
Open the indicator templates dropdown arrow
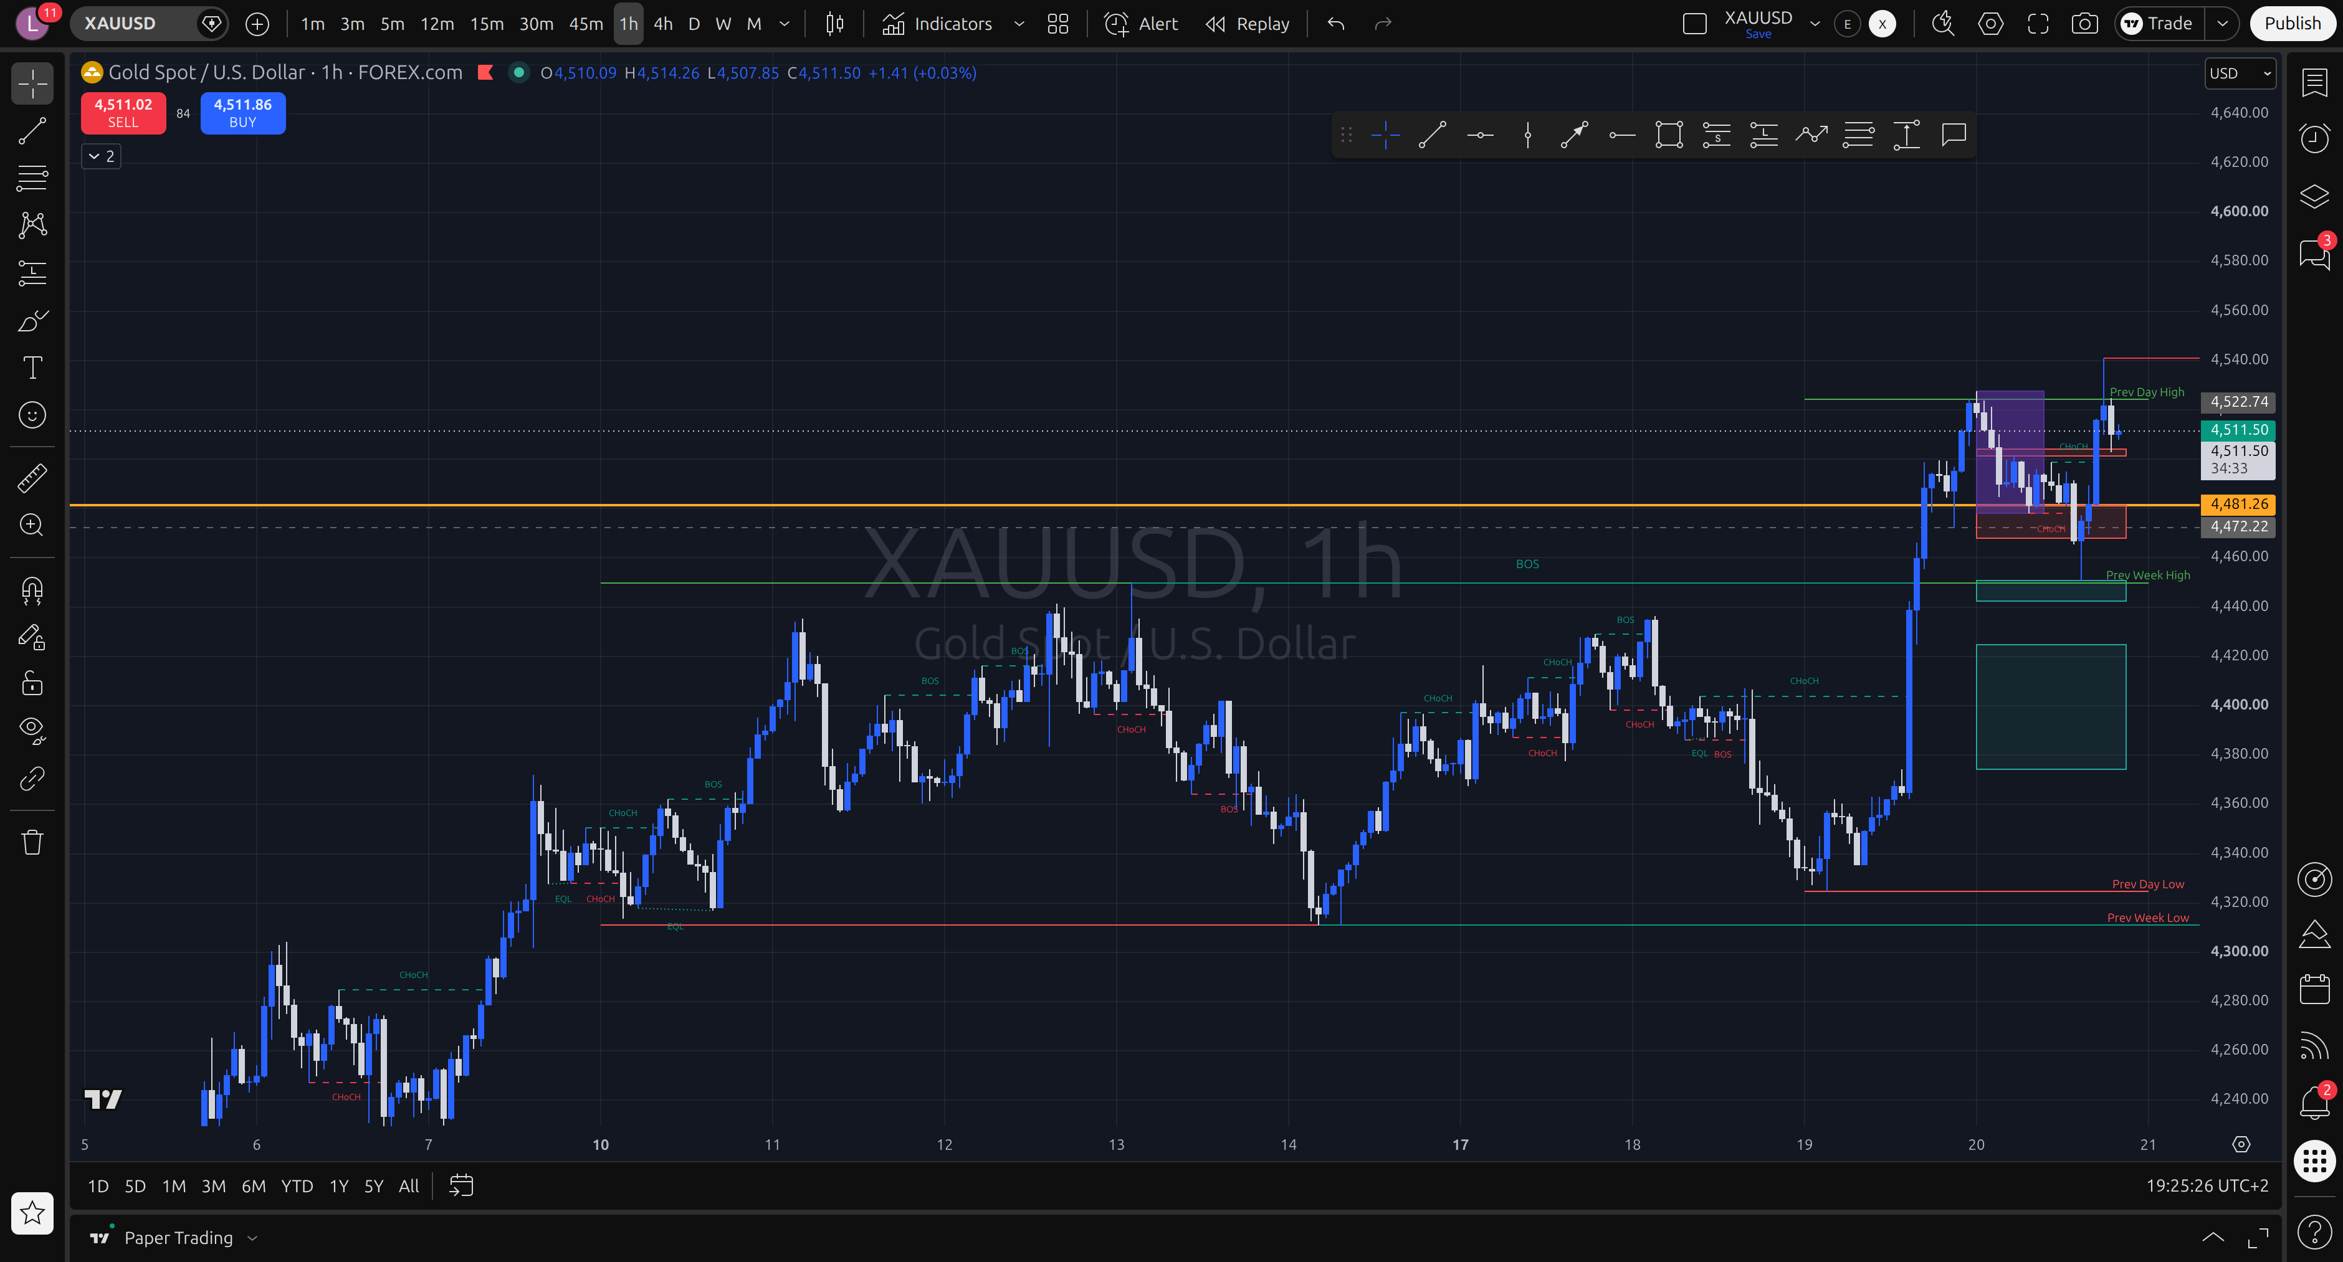(1019, 24)
